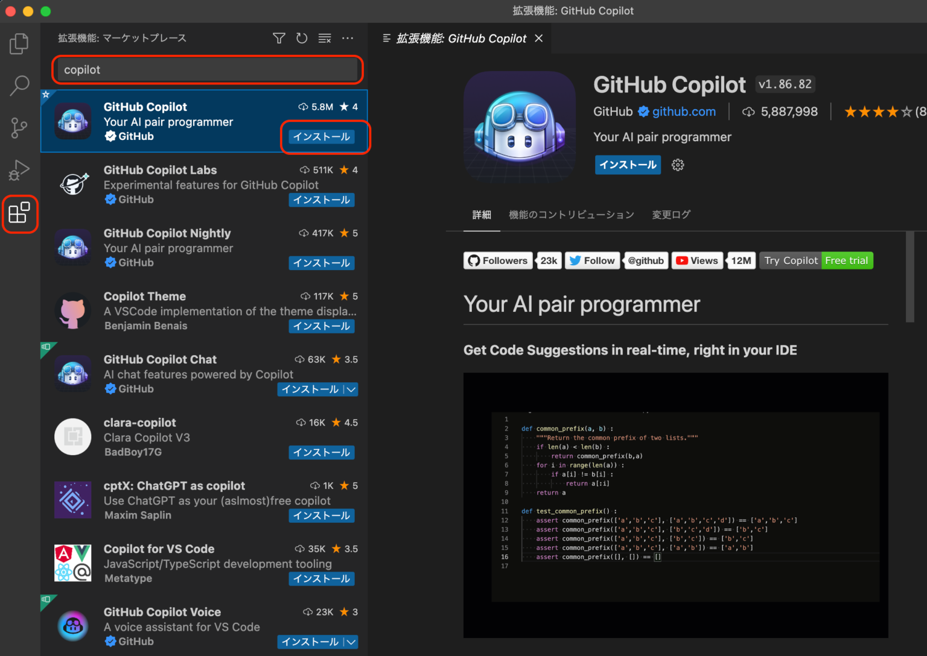This screenshot has width=927, height=656.
Task: Open the Explorer view in the Activity Bar
Action: tap(19, 43)
